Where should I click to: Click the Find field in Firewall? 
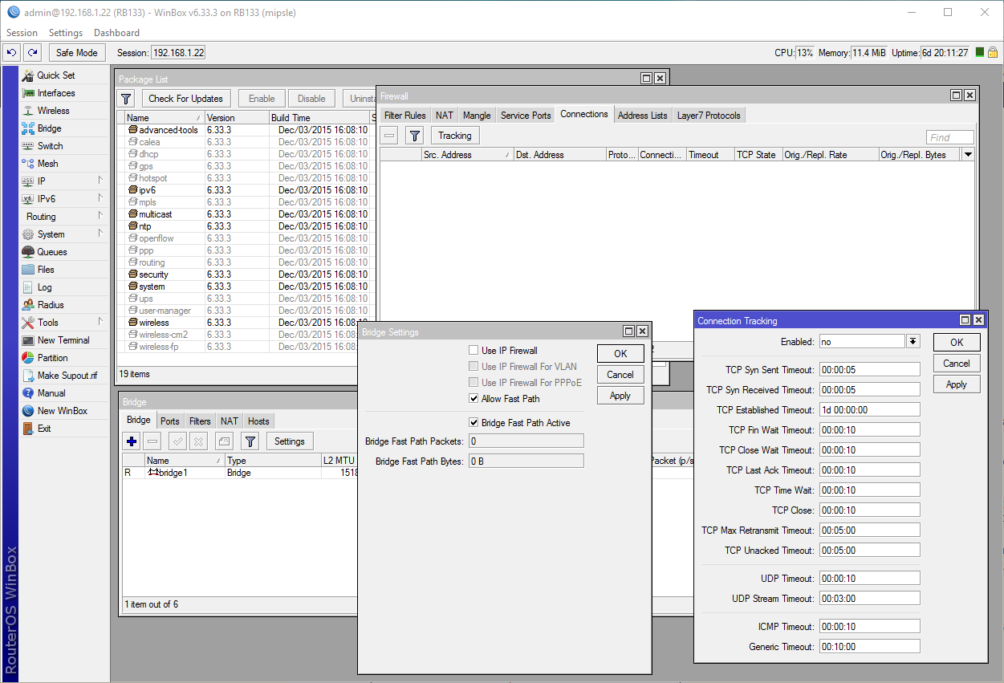pos(950,137)
